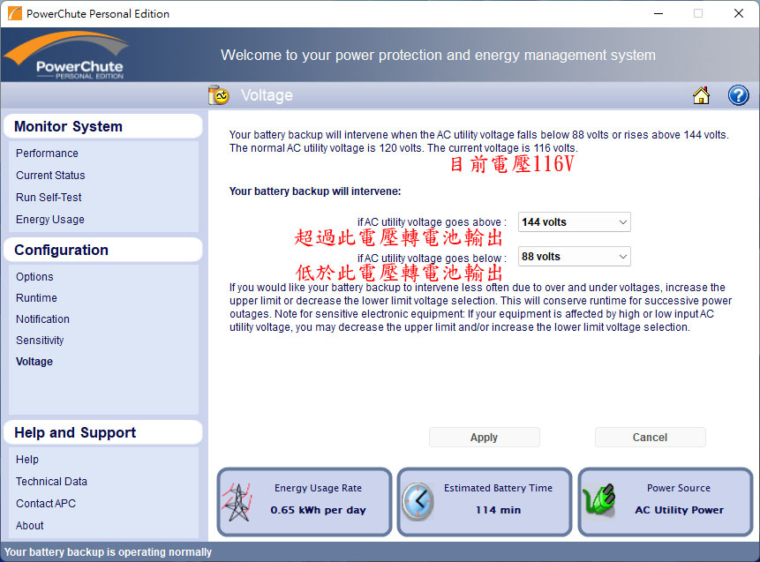
Task: Open the Options configuration page
Action: (x=34, y=277)
